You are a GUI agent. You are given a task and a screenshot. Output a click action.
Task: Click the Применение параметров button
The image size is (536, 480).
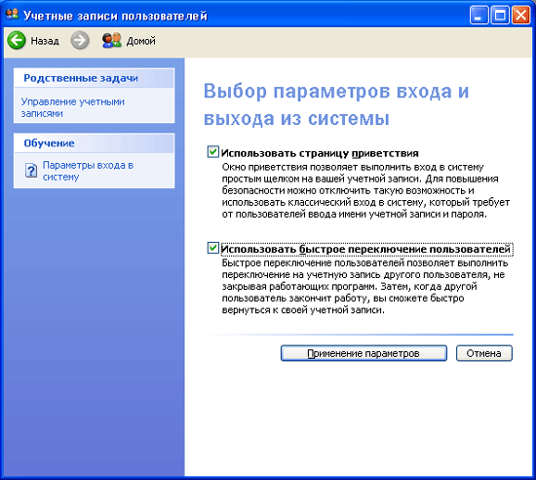pos(364,353)
